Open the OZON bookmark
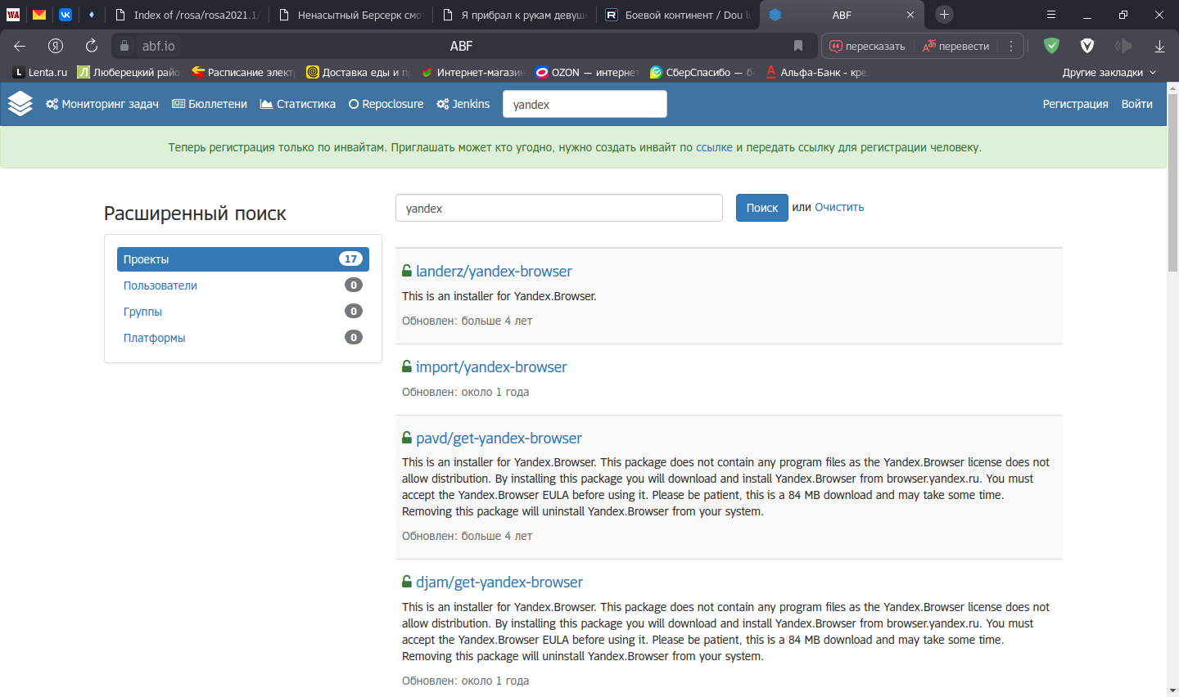 [x=586, y=72]
